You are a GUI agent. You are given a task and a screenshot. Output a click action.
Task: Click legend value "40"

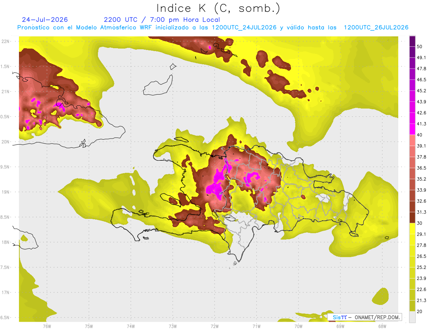point(420,135)
